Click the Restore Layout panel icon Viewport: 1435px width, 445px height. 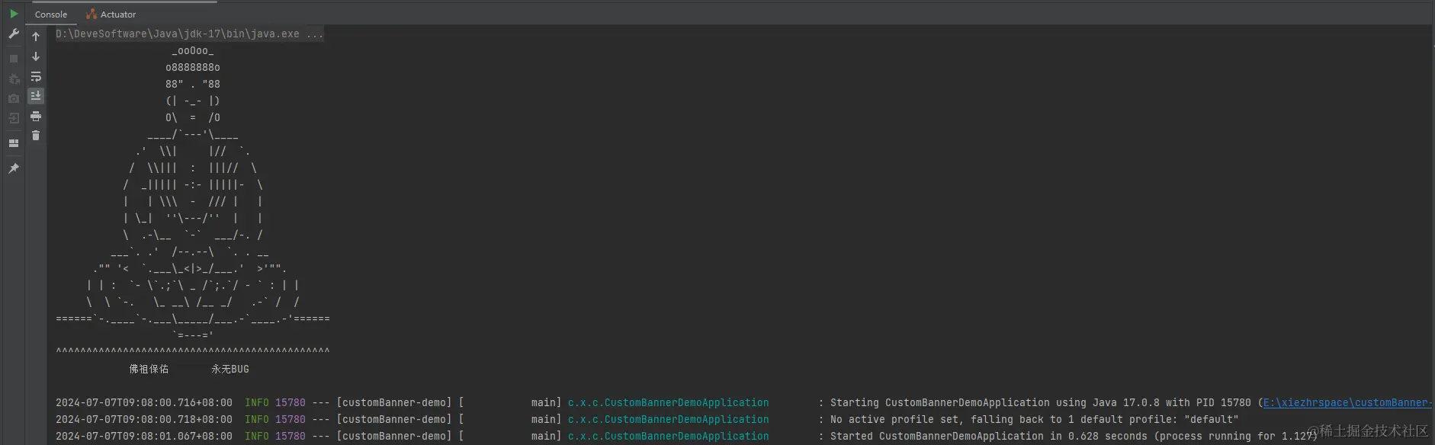pyautogui.click(x=14, y=143)
